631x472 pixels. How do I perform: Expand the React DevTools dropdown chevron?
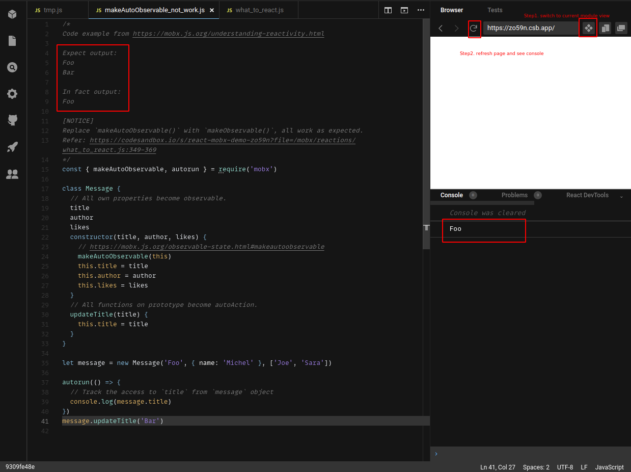pyautogui.click(x=621, y=195)
